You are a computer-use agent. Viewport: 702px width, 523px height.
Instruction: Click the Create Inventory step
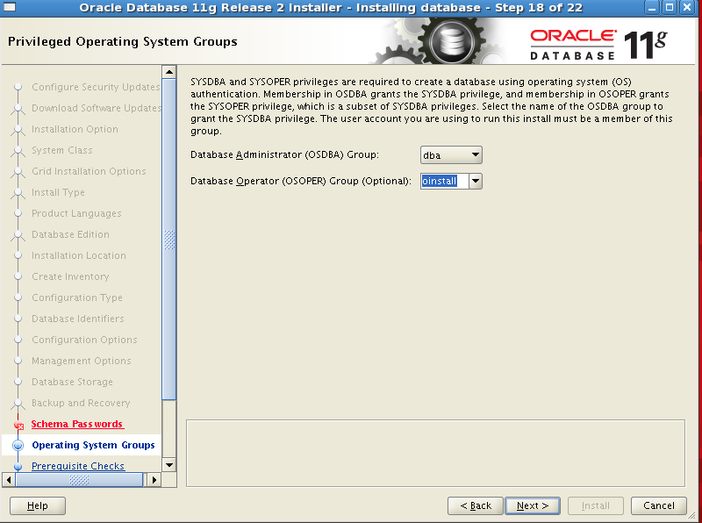pos(70,276)
